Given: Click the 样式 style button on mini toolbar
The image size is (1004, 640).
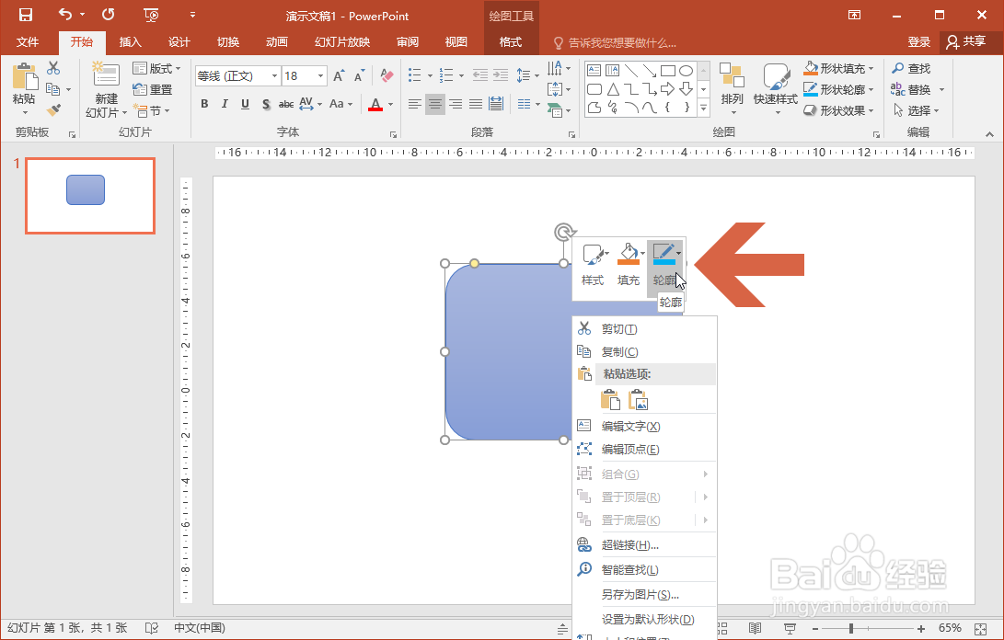Looking at the screenshot, I should click(x=593, y=264).
